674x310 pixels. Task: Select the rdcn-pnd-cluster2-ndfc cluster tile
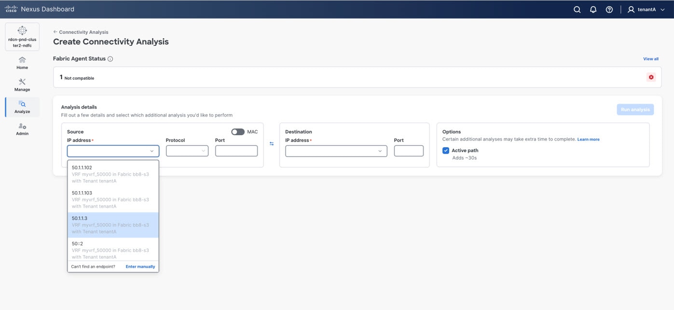point(22,37)
